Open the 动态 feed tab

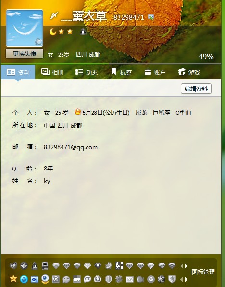pyautogui.click(x=87, y=72)
